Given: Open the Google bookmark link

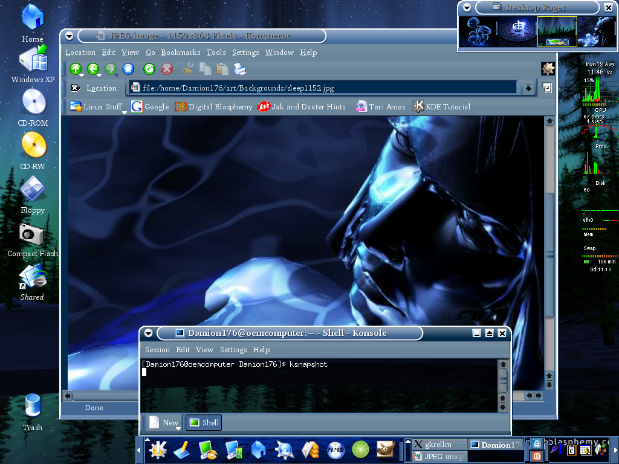Looking at the screenshot, I should (150, 106).
